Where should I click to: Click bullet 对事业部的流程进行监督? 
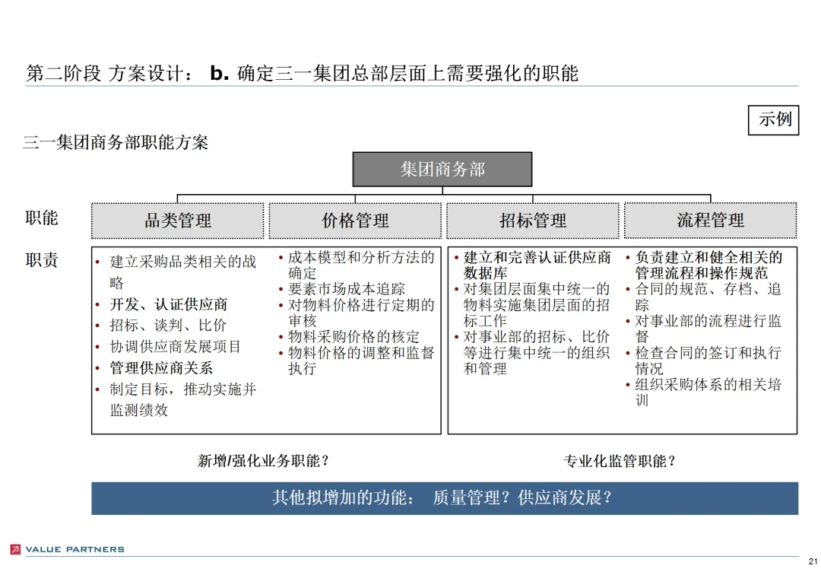click(x=708, y=329)
